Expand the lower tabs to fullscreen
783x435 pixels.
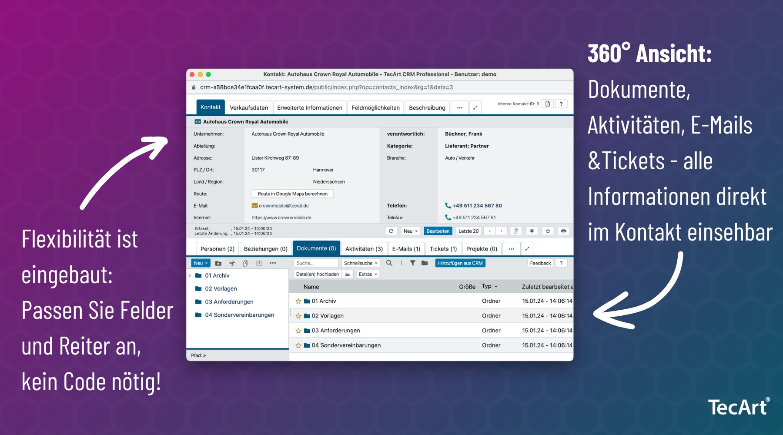527,249
